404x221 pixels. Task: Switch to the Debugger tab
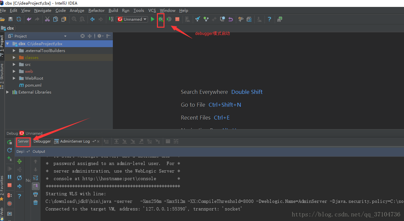click(x=42, y=141)
